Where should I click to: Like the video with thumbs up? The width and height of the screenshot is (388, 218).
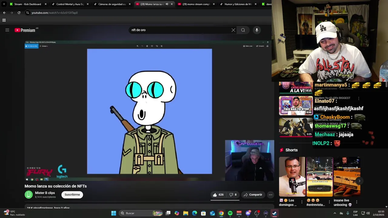coord(218,195)
